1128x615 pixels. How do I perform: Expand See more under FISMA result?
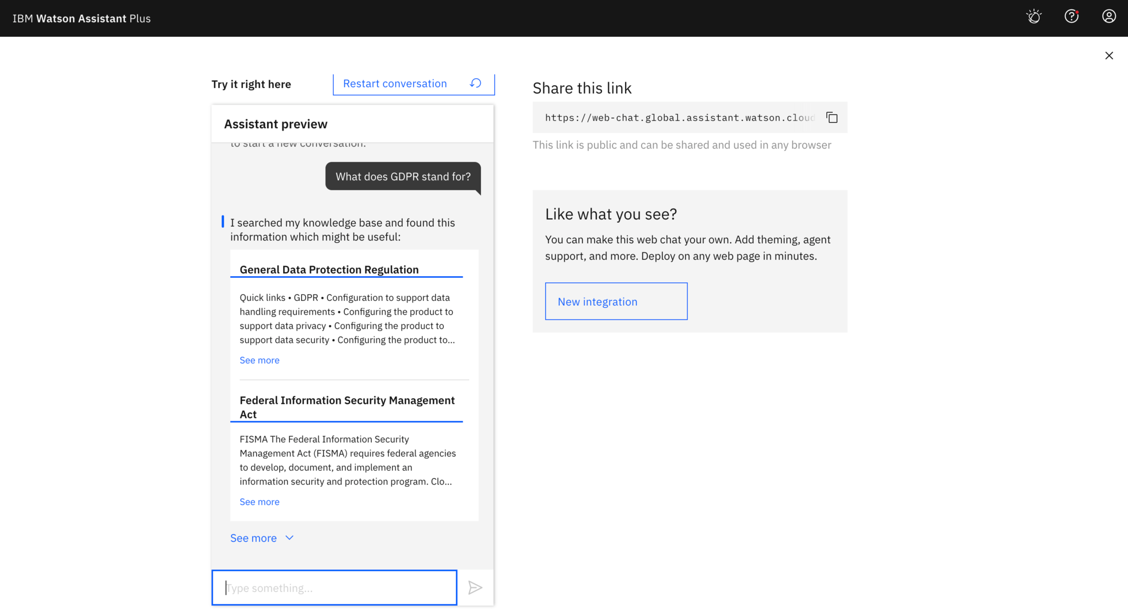(x=259, y=502)
